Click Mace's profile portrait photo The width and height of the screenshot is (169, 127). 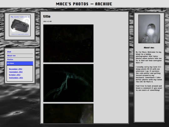coord(149,29)
